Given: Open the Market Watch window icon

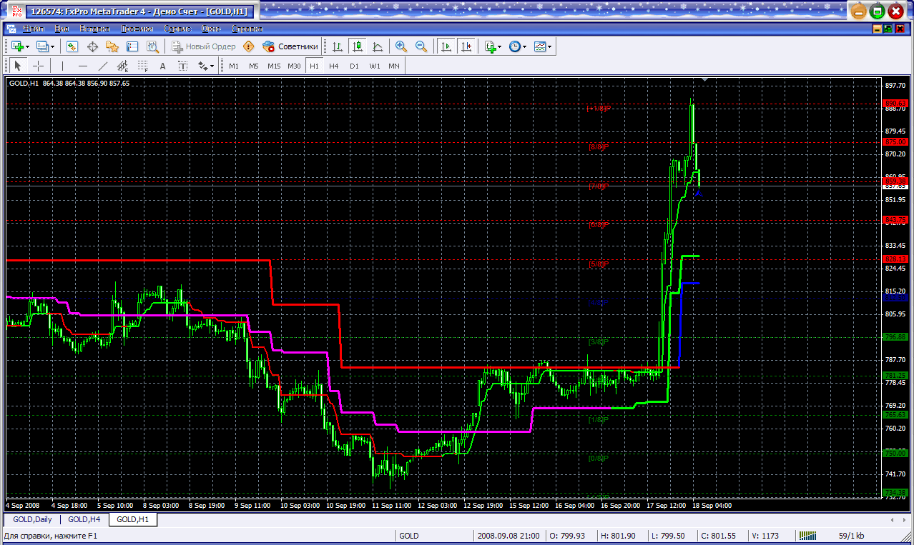Looking at the screenshot, I should 72,46.
